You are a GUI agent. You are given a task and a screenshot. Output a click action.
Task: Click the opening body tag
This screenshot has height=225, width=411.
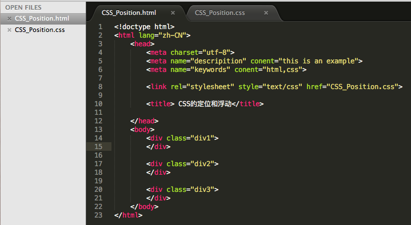click(142, 130)
